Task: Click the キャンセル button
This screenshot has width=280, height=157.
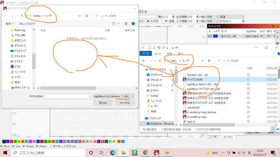Action: click(x=125, y=103)
